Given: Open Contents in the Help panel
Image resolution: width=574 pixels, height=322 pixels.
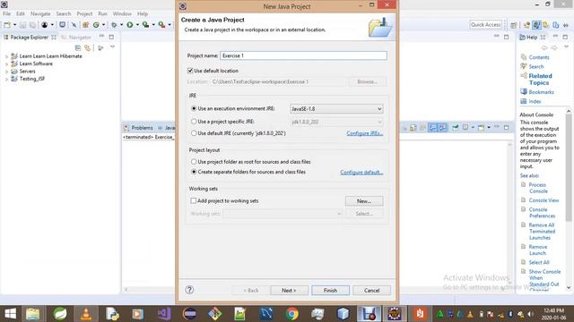Looking at the screenshot, I should [x=539, y=57].
